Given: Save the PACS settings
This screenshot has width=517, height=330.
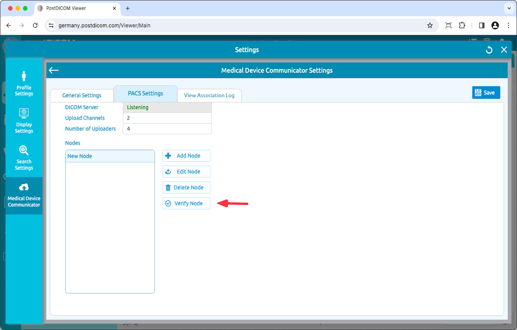Looking at the screenshot, I should click(486, 92).
